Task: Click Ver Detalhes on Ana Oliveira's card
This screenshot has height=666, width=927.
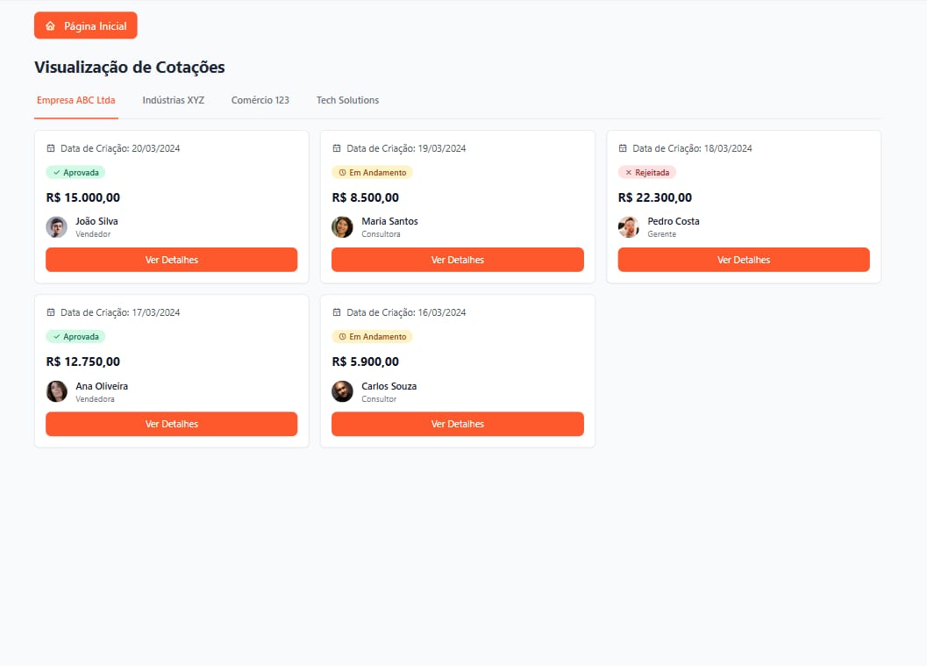Action: (x=172, y=424)
